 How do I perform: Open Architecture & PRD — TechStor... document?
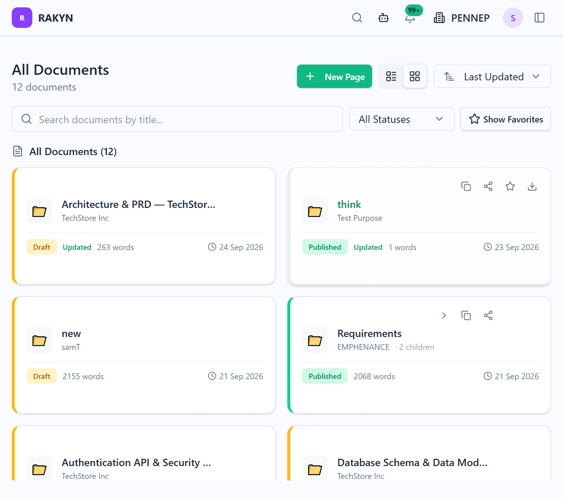pyautogui.click(x=138, y=204)
